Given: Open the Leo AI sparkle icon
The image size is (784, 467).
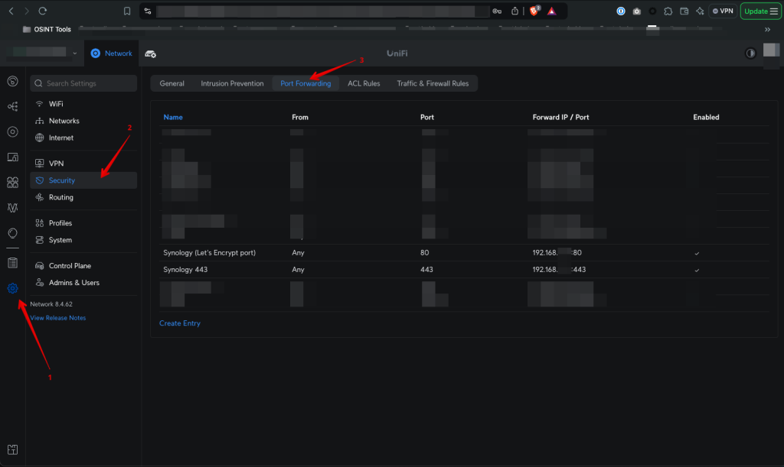Looking at the screenshot, I should pyautogui.click(x=700, y=11).
